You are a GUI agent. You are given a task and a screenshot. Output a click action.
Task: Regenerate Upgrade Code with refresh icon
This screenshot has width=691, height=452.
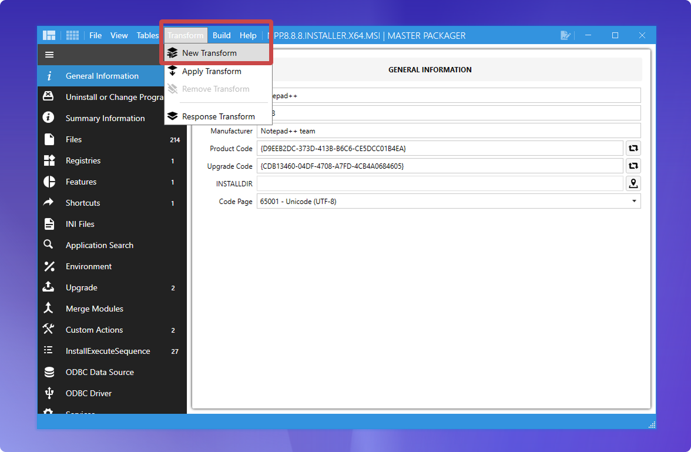click(633, 166)
